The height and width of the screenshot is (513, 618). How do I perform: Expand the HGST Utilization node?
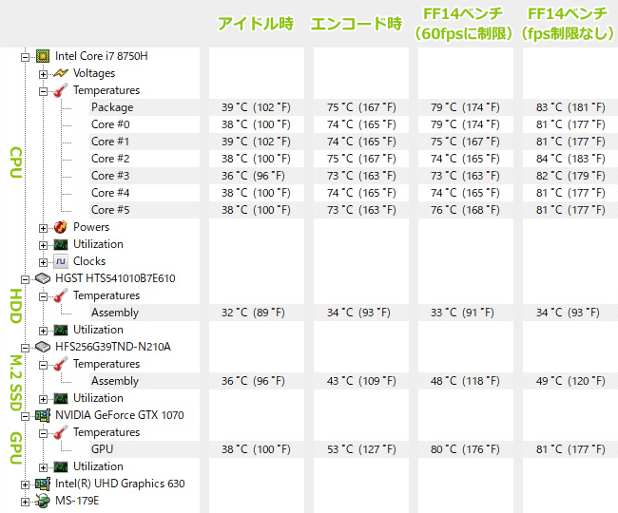43,332
